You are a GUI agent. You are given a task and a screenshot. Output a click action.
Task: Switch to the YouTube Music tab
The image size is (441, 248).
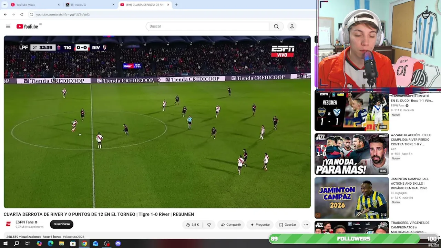(x=34, y=5)
